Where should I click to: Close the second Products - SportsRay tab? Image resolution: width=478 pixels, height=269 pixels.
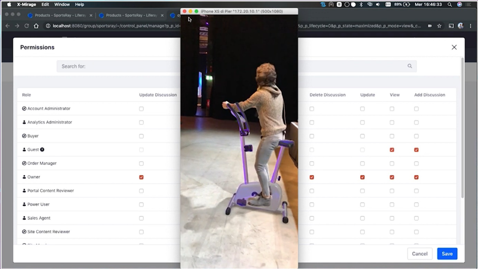tap(162, 15)
